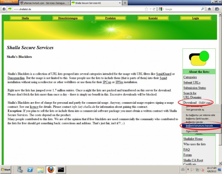Screen dimensions: 222x174
Task: Click the browser back arrow button
Action: (x=4, y=9)
